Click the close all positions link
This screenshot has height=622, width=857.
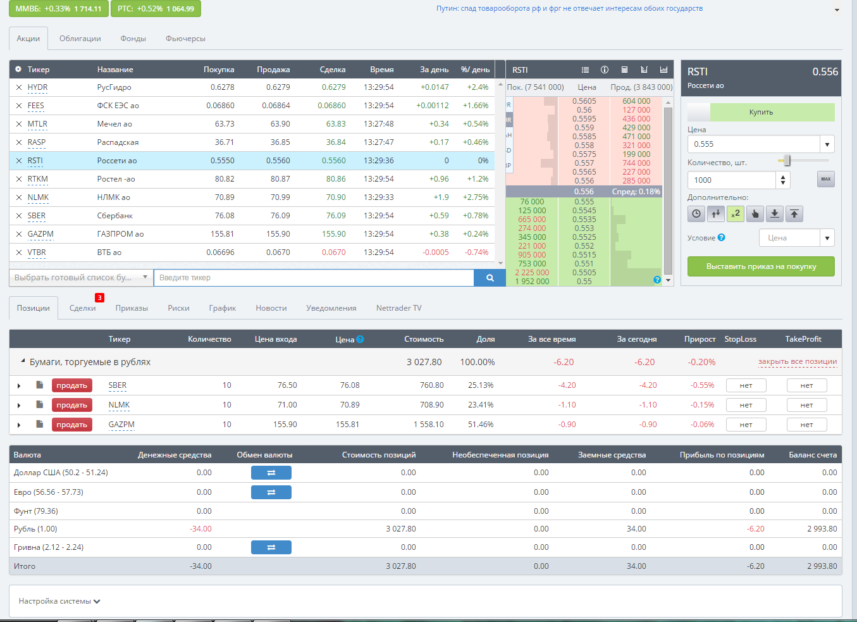click(x=798, y=362)
